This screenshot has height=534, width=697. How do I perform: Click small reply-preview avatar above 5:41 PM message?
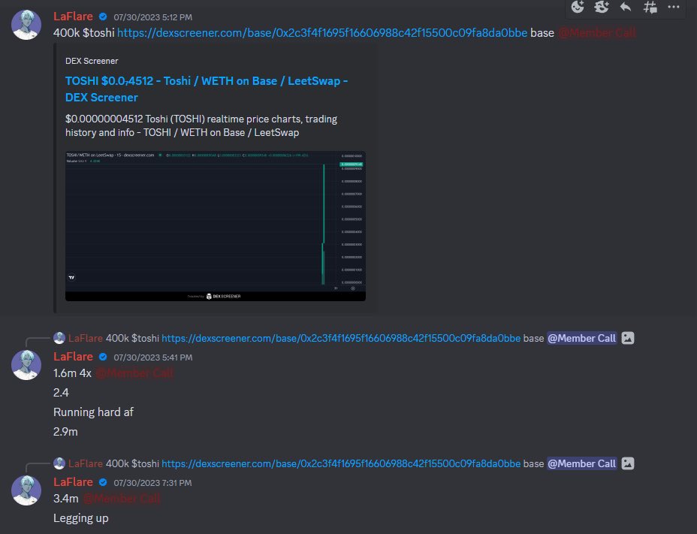click(x=59, y=338)
